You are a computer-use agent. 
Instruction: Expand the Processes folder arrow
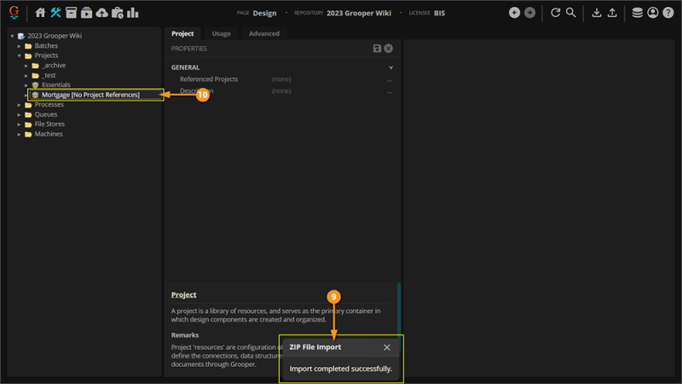[x=20, y=105]
